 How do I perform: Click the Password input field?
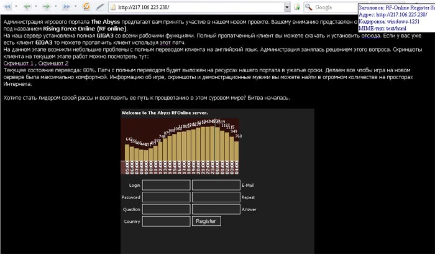(166, 197)
